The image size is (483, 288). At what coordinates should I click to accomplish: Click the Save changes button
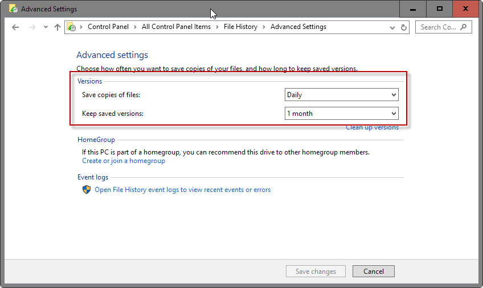pos(316,272)
